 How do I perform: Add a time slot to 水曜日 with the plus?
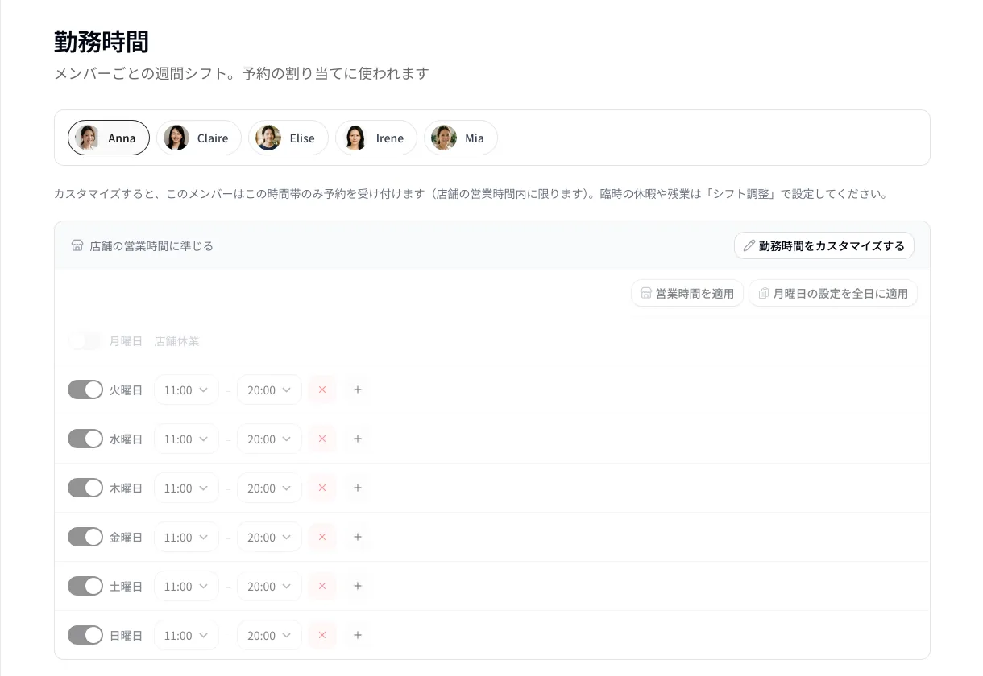[x=358, y=439]
